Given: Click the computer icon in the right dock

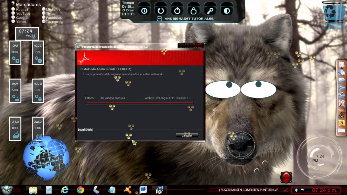Looking at the screenshot, I should [x=341, y=65].
